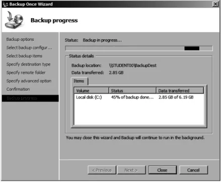Select the Items tab

click(x=79, y=81)
